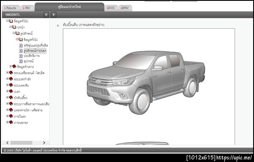
Task: Click the ดับเบิ้ลแค็บ (ภาพแสดงตัวอย่าง) caption
Action: pyautogui.click(x=83, y=25)
